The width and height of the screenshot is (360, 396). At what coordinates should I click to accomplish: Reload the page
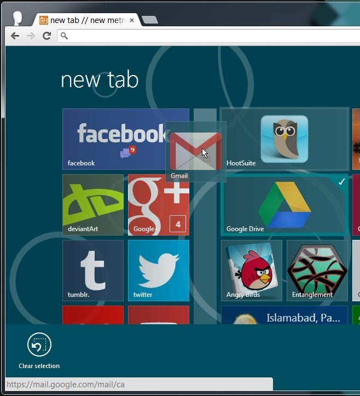(47, 36)
